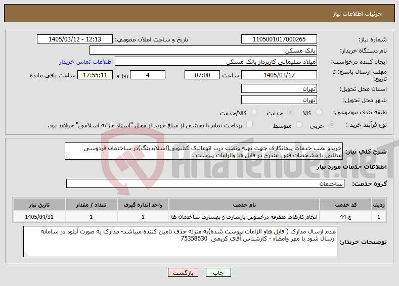Click the جزئیات اطلاعات نیاز page title
The height and width of the screenshot is (286, 399).
click(x=357, y=14)
